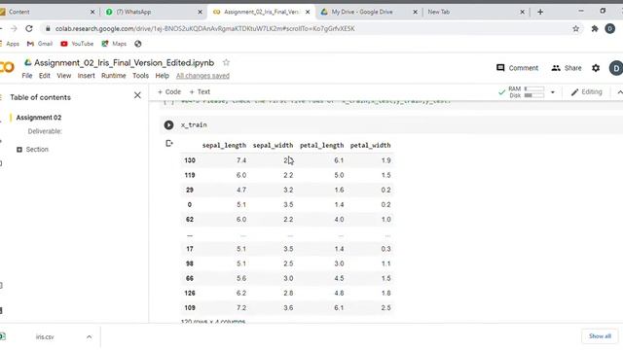Open a new browser tab with plus
The height and width of the screenshot is (350, 623).
click(x=540, y=12)
